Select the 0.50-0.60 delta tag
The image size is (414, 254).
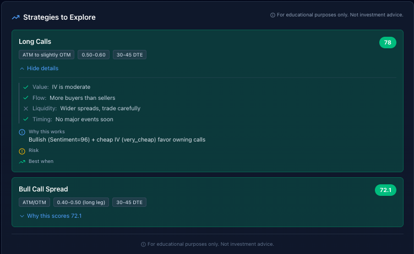[94, 55]
